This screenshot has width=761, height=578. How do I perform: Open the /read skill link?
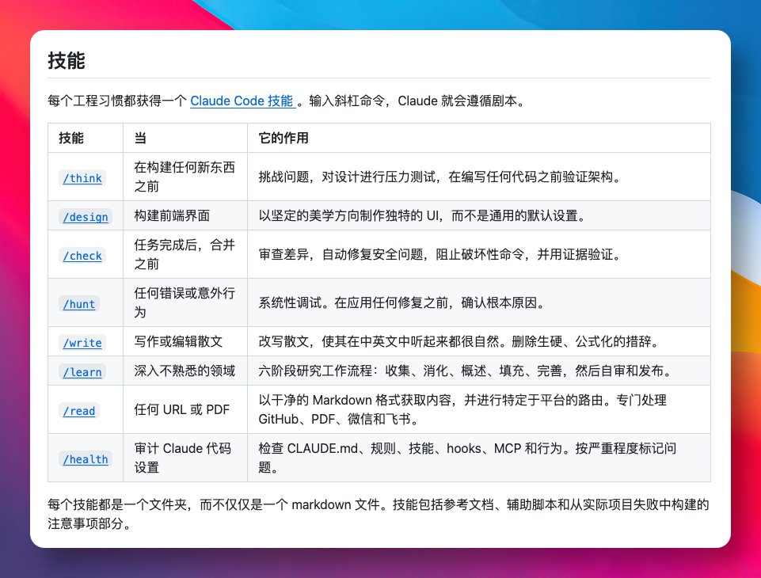click(78, 410)
